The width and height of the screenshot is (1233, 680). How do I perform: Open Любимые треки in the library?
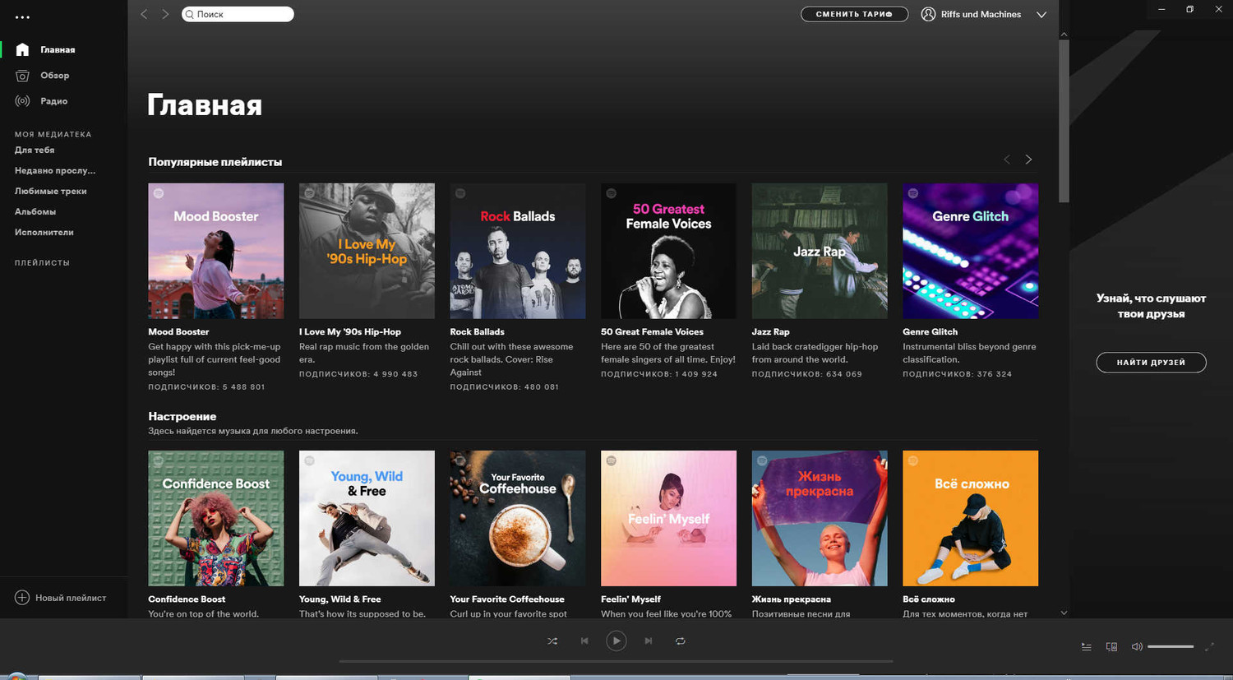(x=51, y=192)
